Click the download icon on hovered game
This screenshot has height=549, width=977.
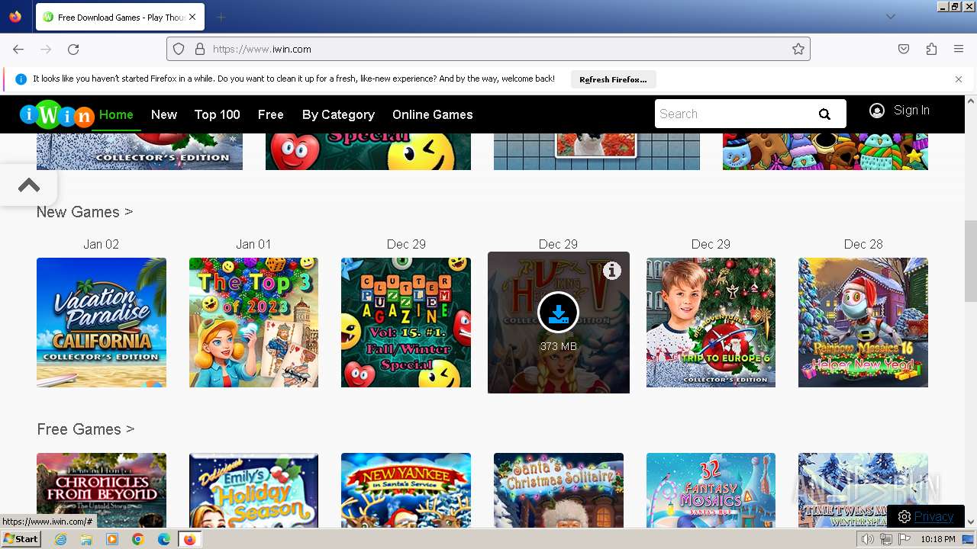[558, 313]
